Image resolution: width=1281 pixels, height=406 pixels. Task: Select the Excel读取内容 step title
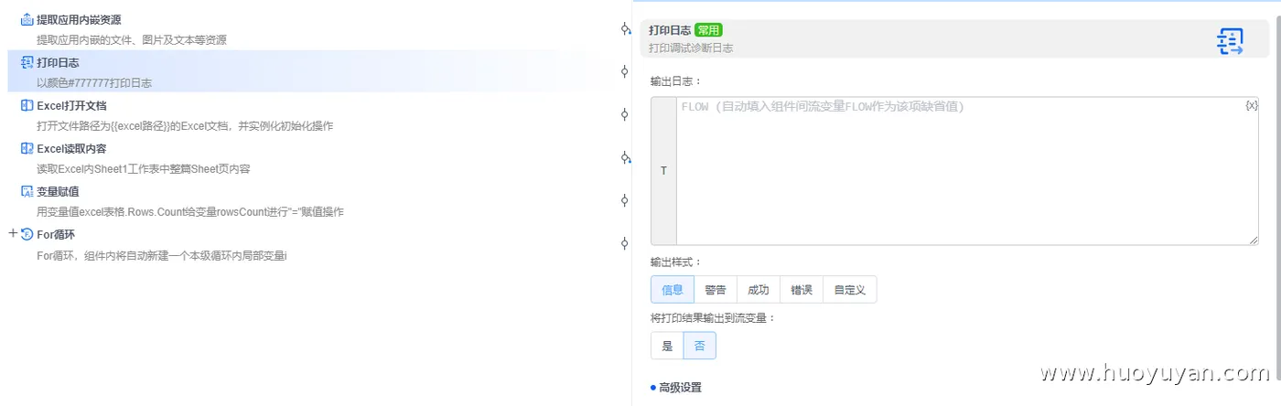coord(71,148)
